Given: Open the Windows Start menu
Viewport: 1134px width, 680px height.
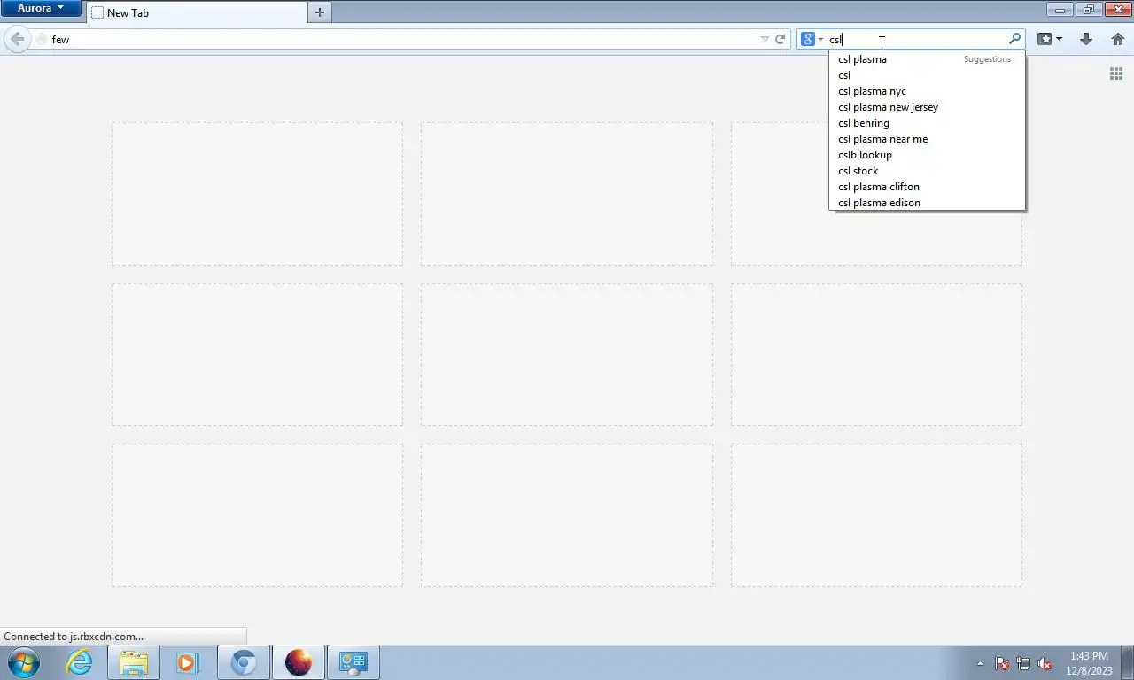Looking at the screenshot, I should [x=24, y=662].
